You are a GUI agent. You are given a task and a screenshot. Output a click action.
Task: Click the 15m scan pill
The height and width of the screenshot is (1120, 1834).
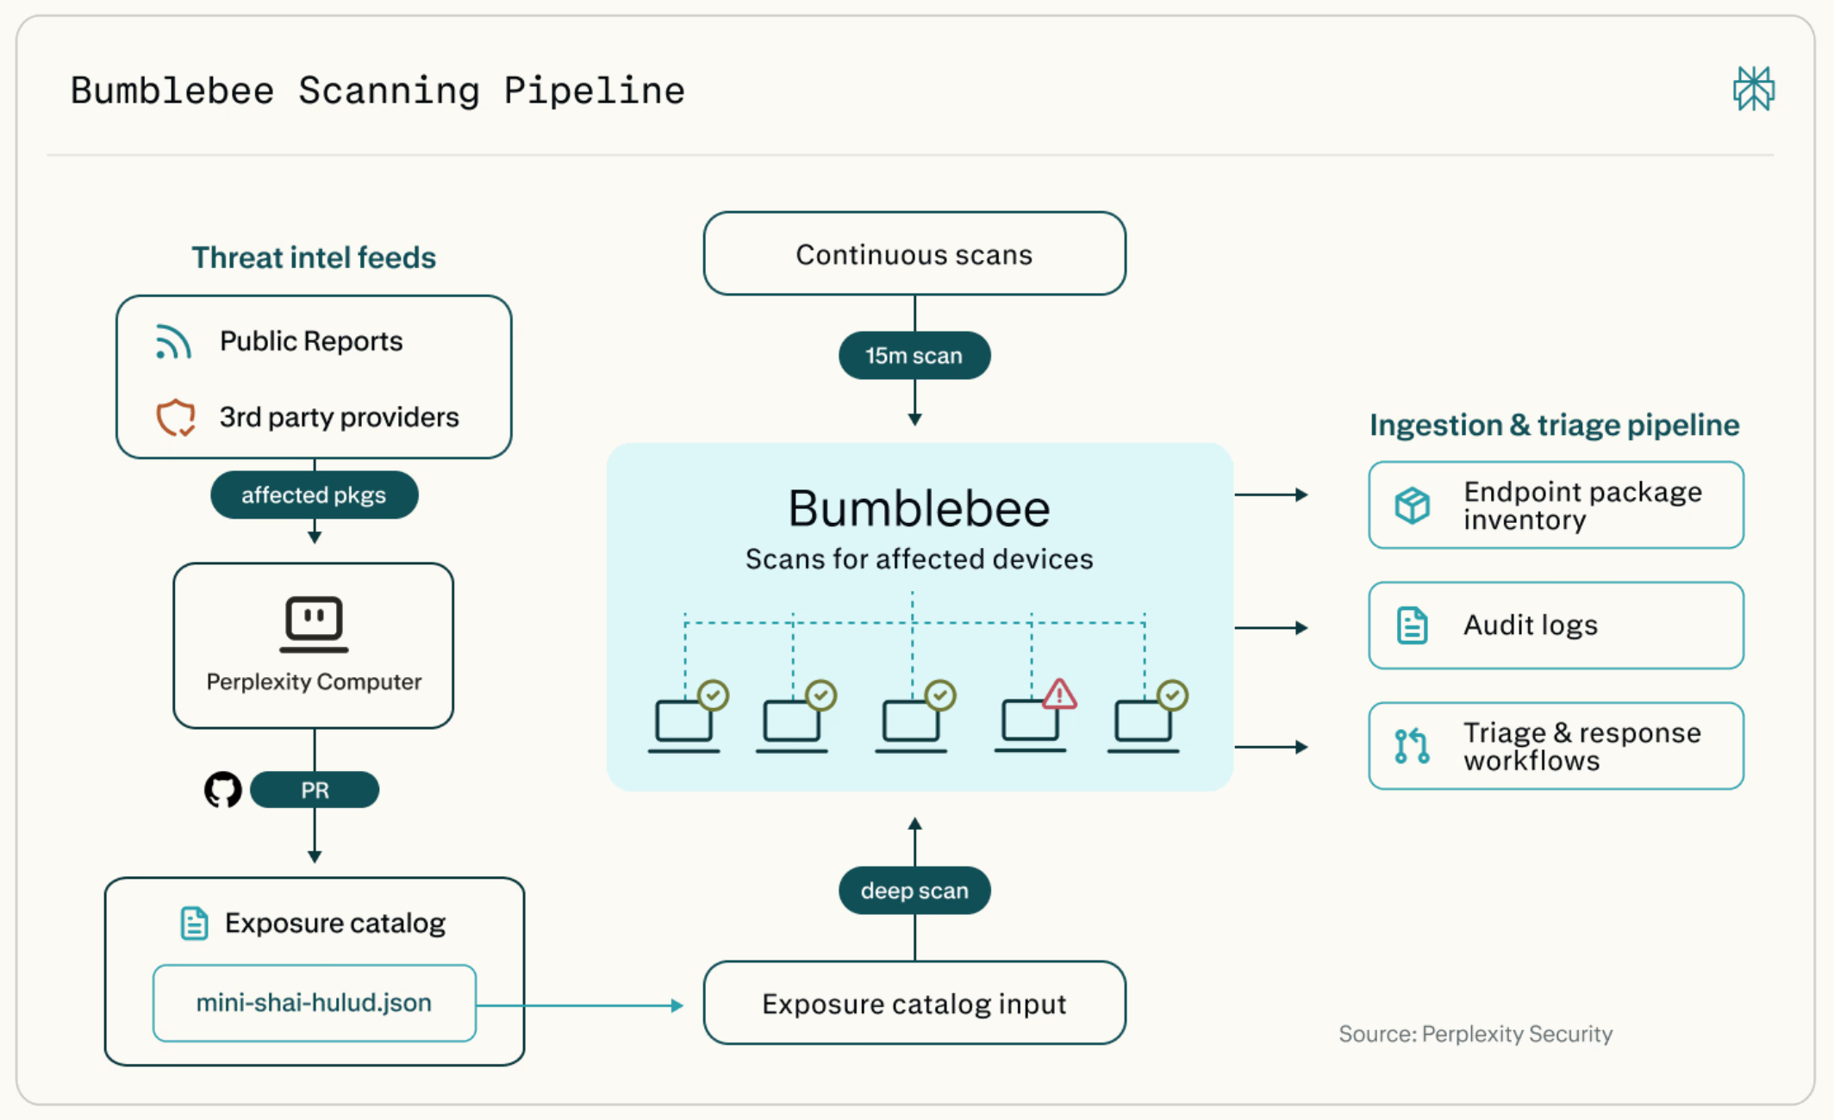pyautogui.click(x=914, y=356)
